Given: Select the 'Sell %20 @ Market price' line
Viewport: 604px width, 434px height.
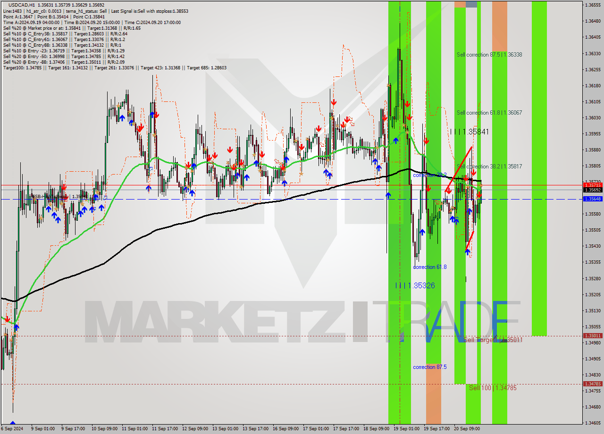Looking at the screenshot, I should point(72,28).
